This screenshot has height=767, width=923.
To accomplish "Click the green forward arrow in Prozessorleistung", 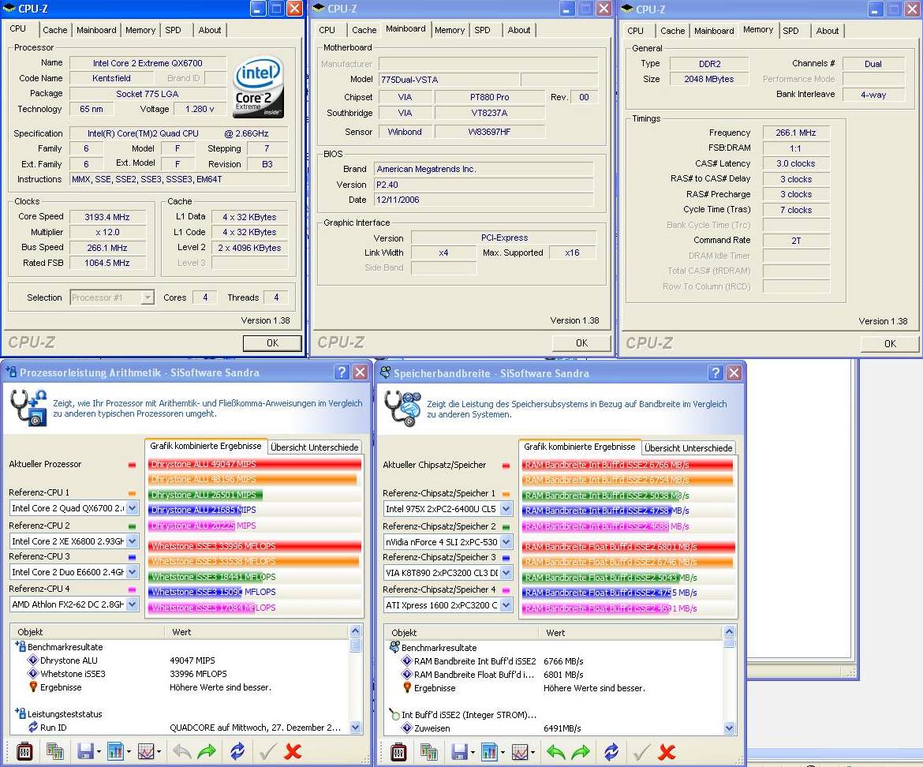I will 207,752.
